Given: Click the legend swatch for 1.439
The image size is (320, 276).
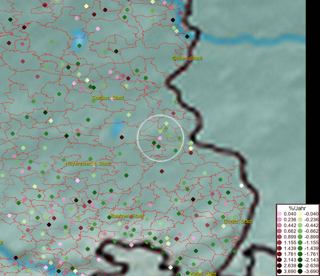Looking at the screenshot, I should (279, 248).
